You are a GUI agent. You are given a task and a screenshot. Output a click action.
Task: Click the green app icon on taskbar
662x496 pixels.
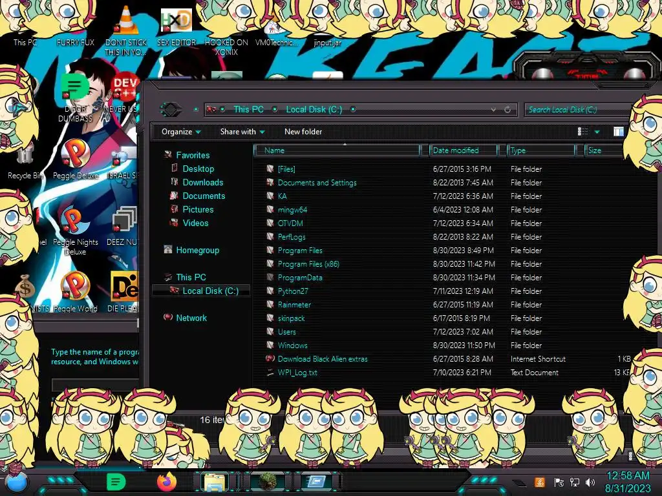[116, 482]
